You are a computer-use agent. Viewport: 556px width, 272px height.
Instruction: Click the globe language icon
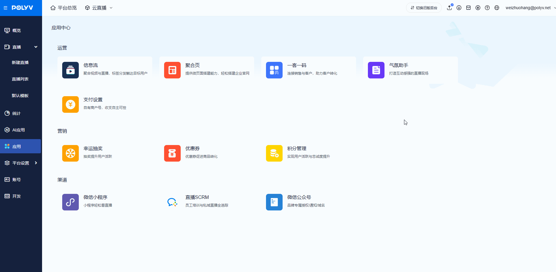pos(497,8)
